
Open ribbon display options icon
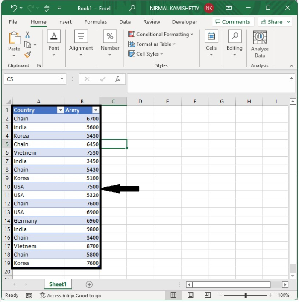click(229, 8)
